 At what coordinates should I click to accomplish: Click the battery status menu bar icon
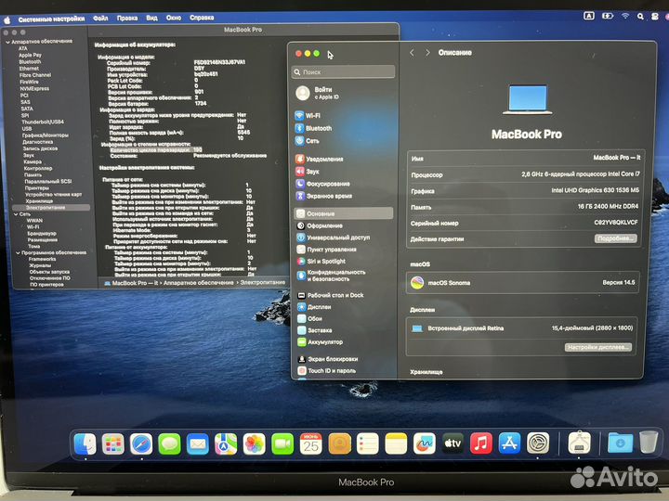(607, 16)
